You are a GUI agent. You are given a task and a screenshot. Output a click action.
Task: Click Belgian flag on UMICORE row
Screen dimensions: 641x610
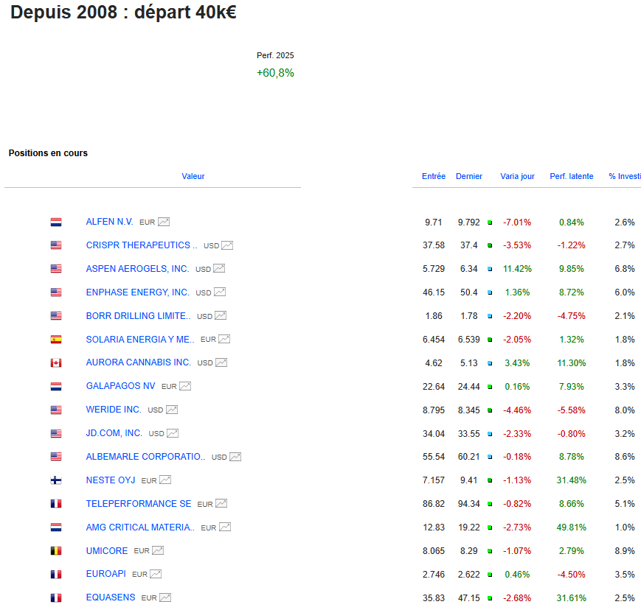[56, 551]
